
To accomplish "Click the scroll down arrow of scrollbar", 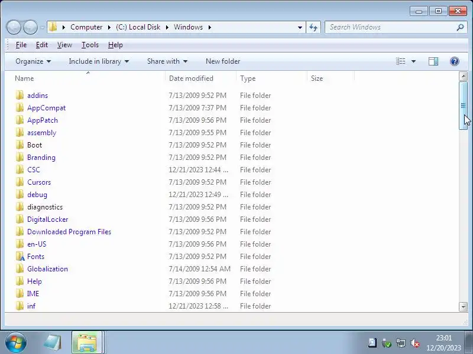I will pyautogui.click(x=463, y=307).
